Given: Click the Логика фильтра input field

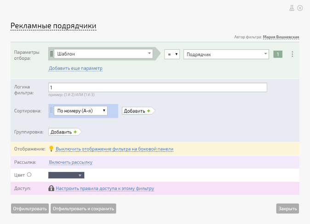Looking at the screenshot, I should [x=157, y=87].
